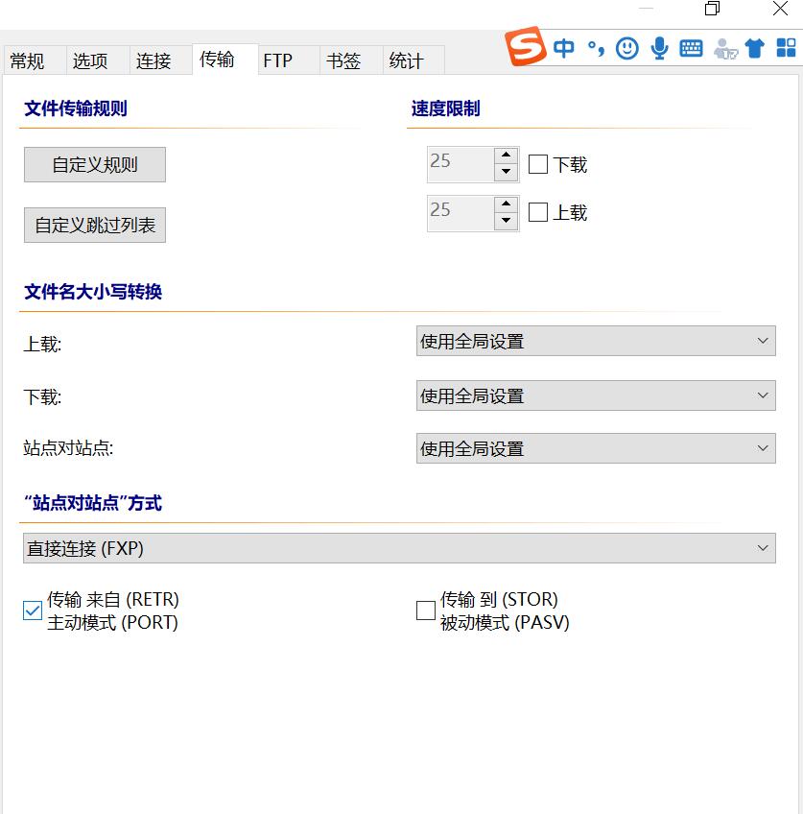The width and height of the screenshot is (803, 814).
Task: Click the 自定义规则 button
Action: (x=95, y=164)
